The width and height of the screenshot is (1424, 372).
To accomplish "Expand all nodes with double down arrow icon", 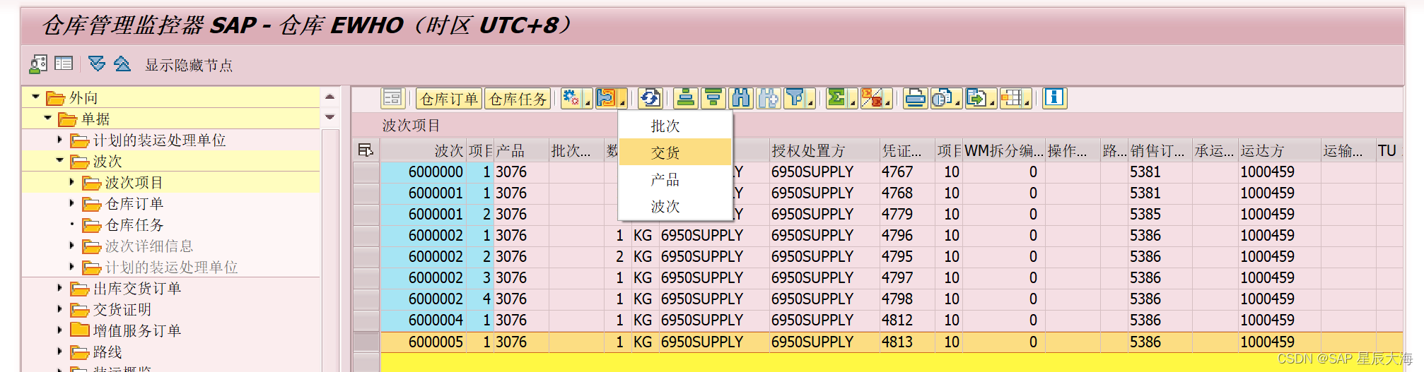I will (x=97, y=64).
